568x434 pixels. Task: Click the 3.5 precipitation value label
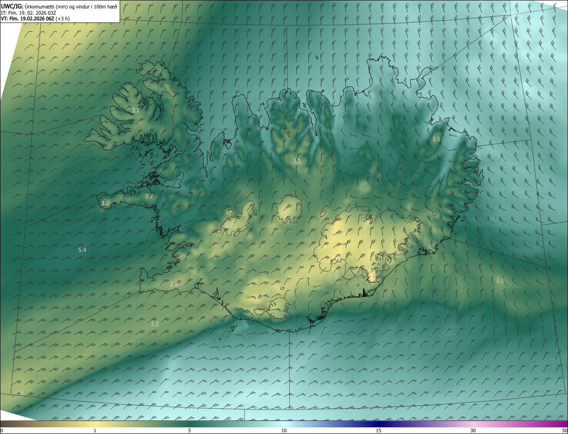pyautogui.click(x=436, y=139)
